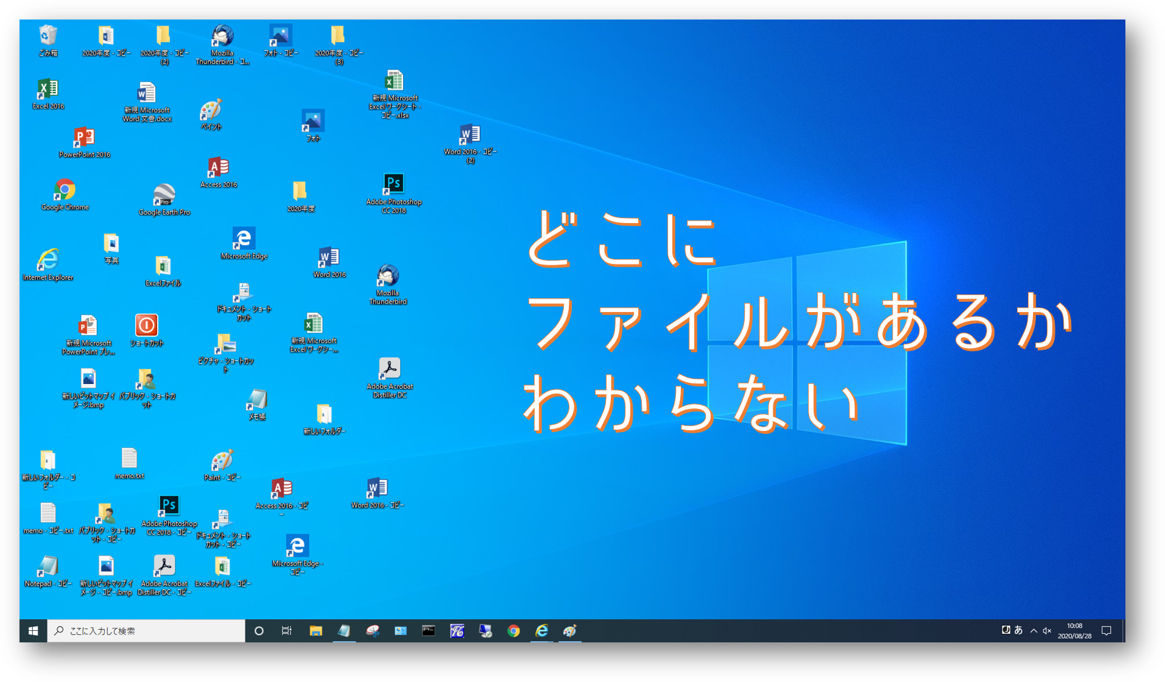The height and width of the screenshot is (682, 1165).
Task: Open ドキュメント - ショートカット icon
Action: click(x=244, y=302)
